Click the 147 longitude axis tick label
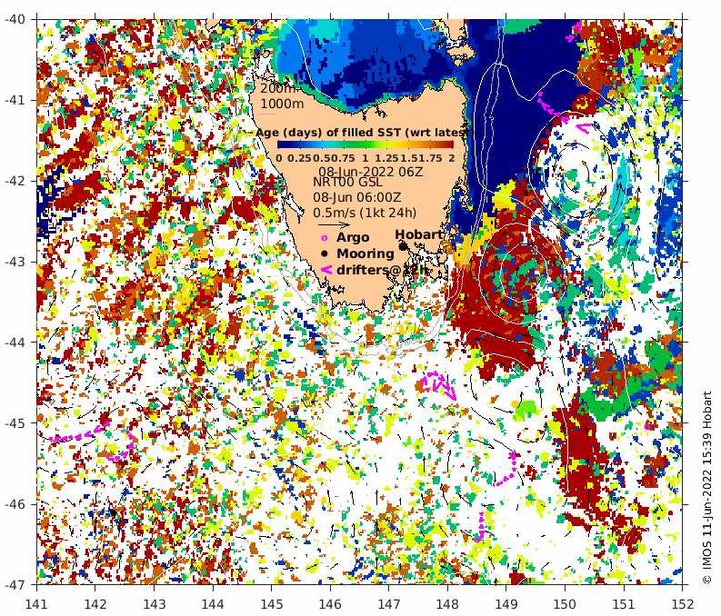 [388, 603]
